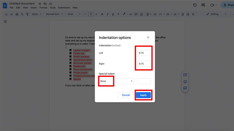Open the Edit menu
The width and height of the screenshot is (234, 131).
(18, 8)
